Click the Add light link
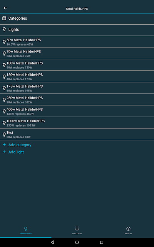 pos(16,152)
